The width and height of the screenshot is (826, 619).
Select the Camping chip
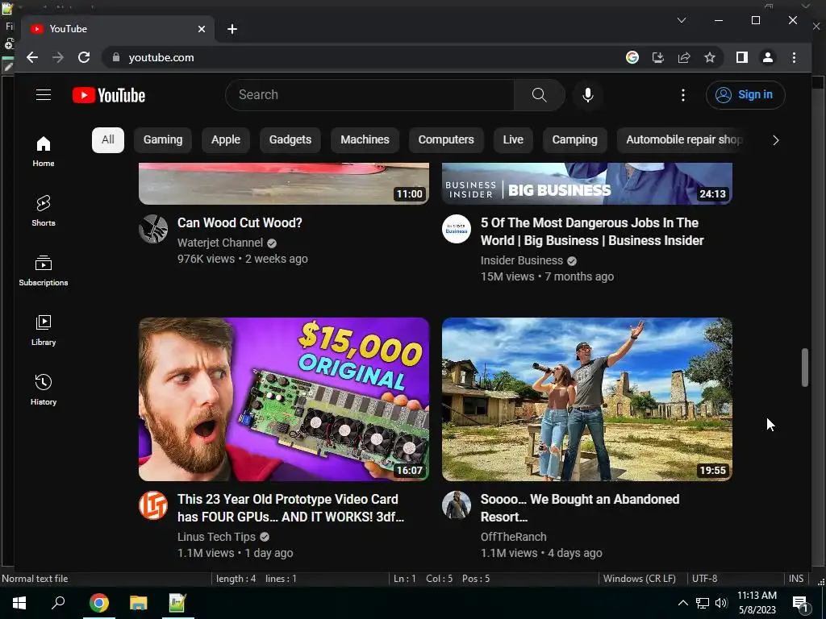click(x=574, y=140)
